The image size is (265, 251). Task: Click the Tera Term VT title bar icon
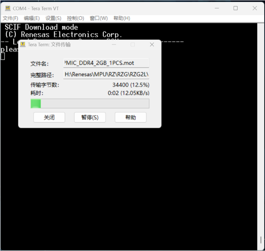[x=8, y=8]
